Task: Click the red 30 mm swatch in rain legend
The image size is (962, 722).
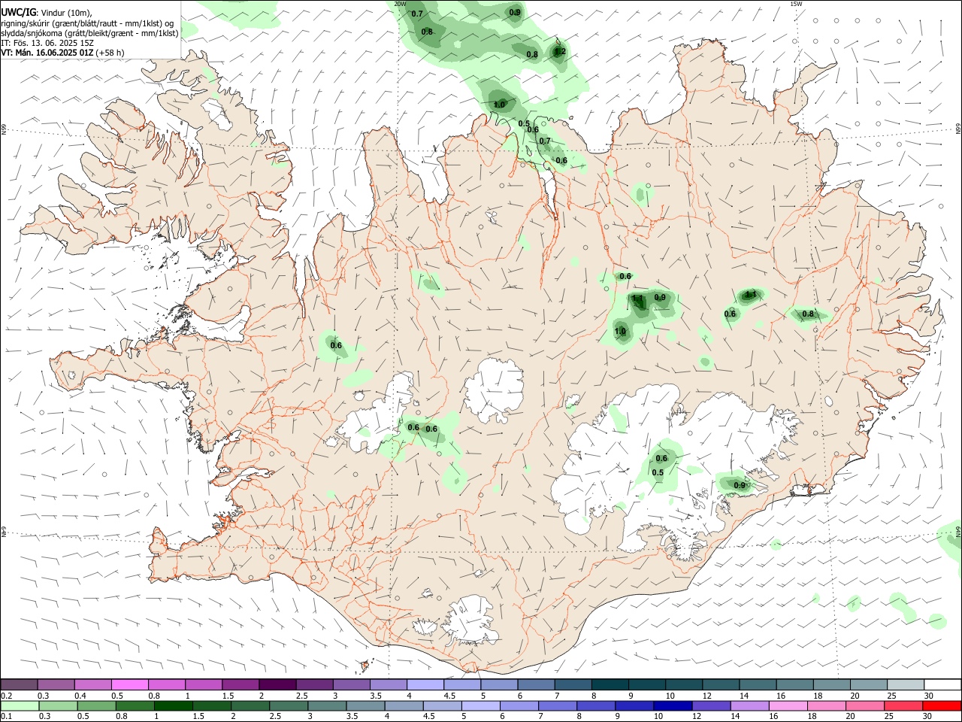Action: (x=941, y=706)
